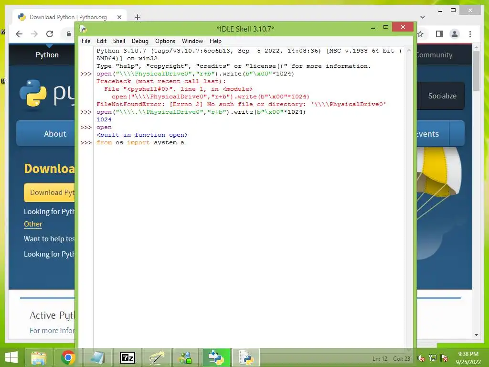Click the 'Ln: 12' status bar entry
Screen dimensions: 489x367
coord(380,358)
